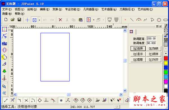Open the 刀具路径(P) menu

coord(127,9)
